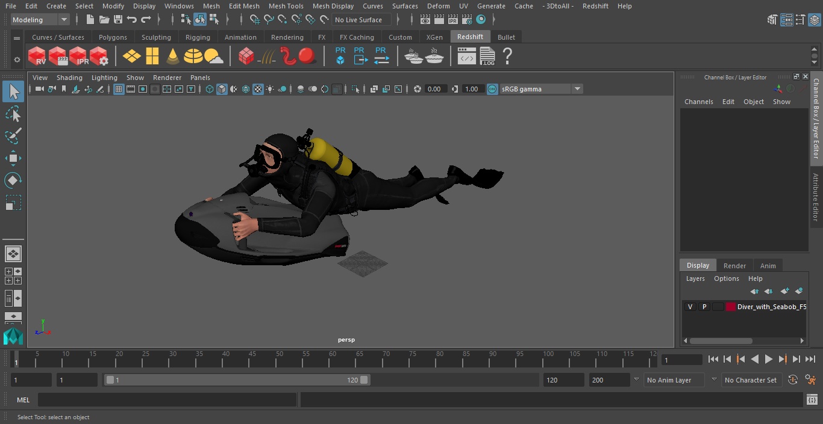
Task: Activate the Rotate tool in toolbox
Action: pyautogui.click(x=13, y=180)
